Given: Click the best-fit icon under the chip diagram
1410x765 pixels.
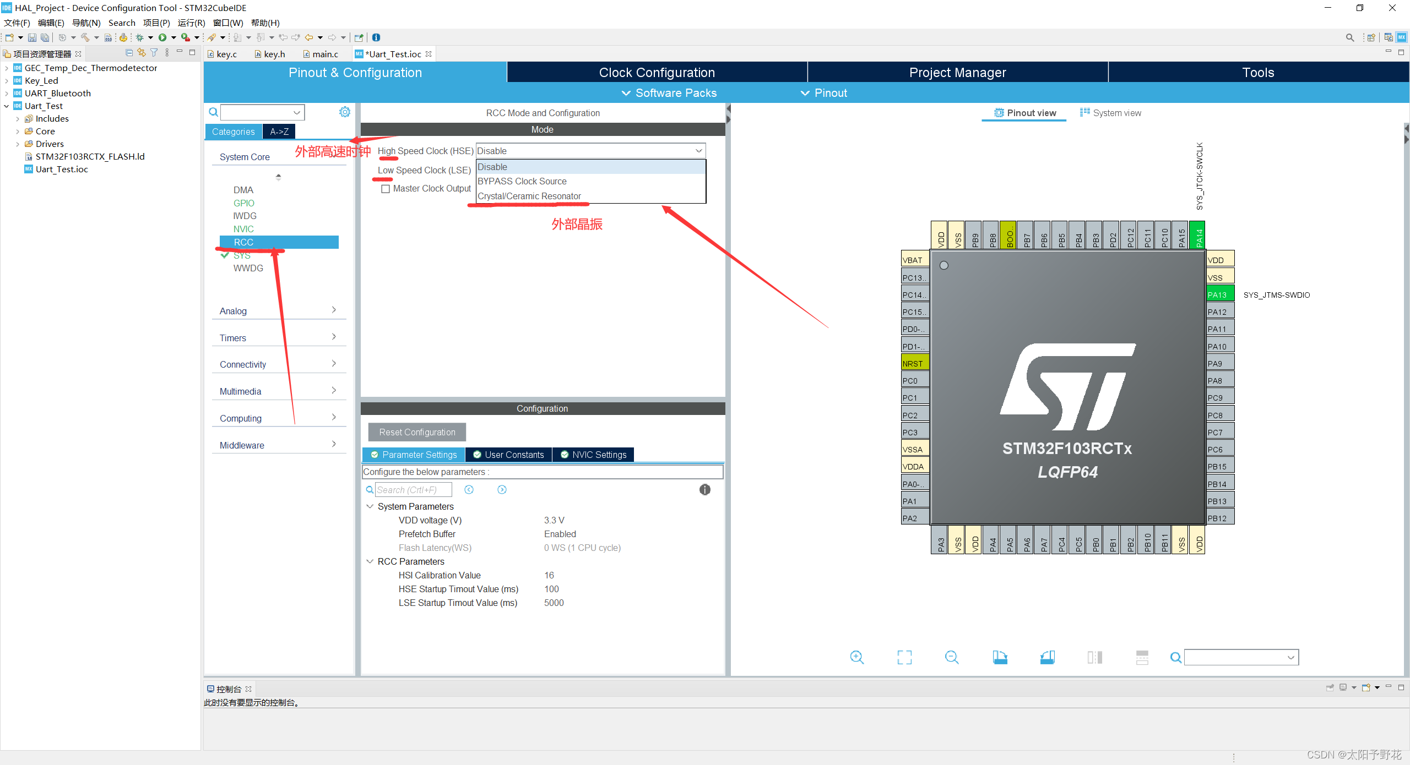Looking at the screenshot, I should point(905,657).
